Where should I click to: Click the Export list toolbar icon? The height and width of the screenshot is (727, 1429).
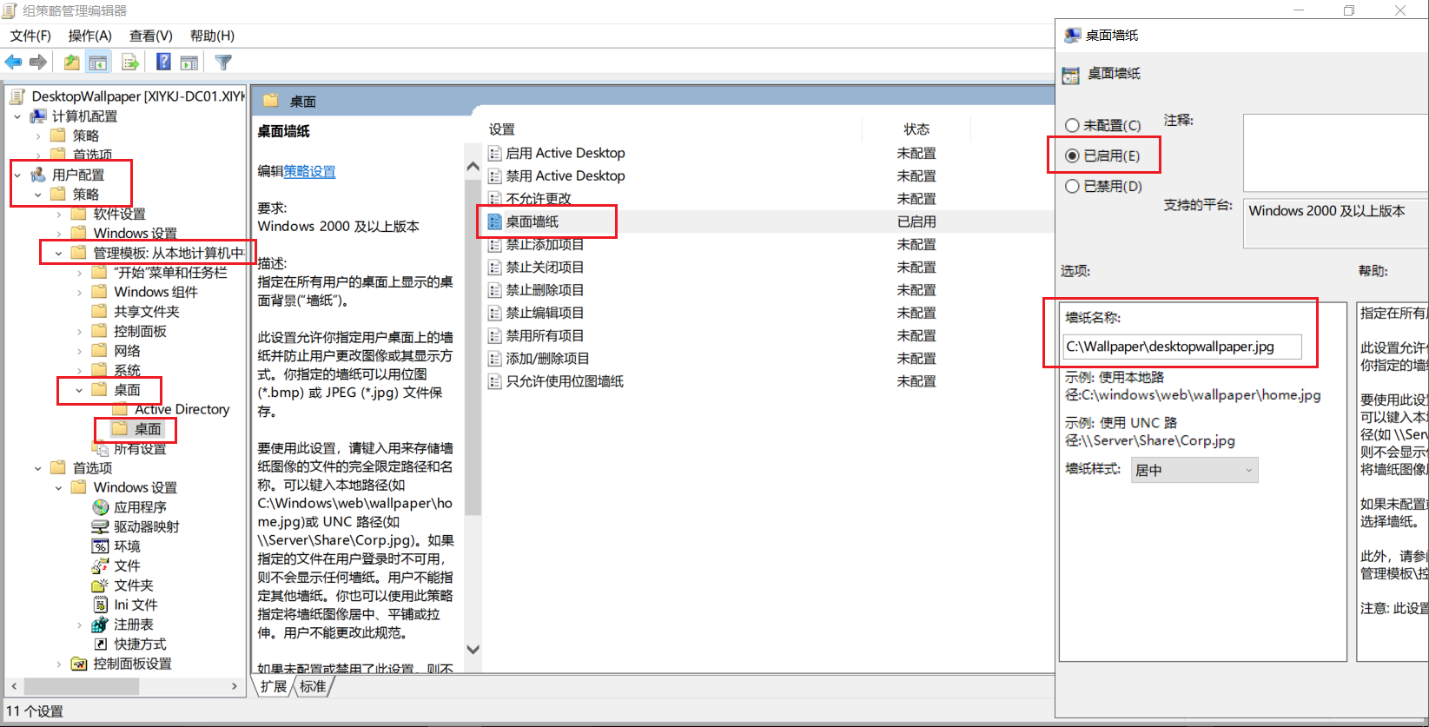click(x=130, y=63)
